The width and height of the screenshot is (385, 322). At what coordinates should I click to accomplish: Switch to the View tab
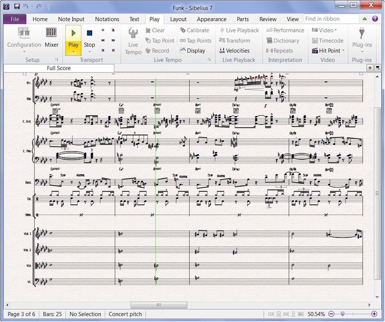(293, 19)
